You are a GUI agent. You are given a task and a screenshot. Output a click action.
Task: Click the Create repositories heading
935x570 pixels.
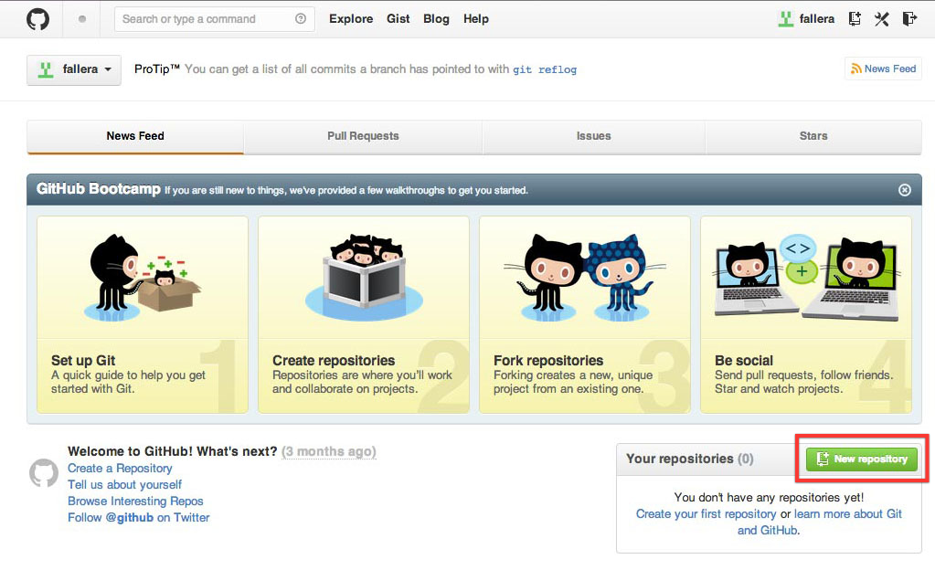pyautogui.click(x=334, y=360)
